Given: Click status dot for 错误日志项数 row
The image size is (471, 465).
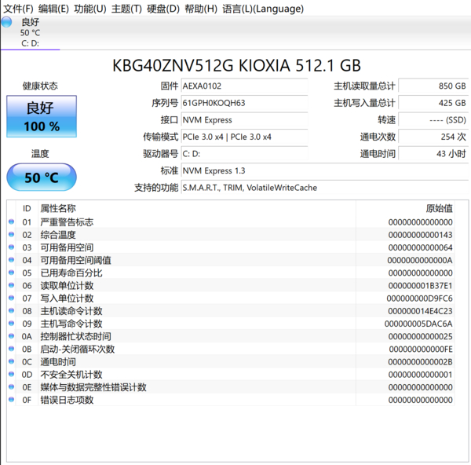Looking at the screenshot, I should point(12,400).
